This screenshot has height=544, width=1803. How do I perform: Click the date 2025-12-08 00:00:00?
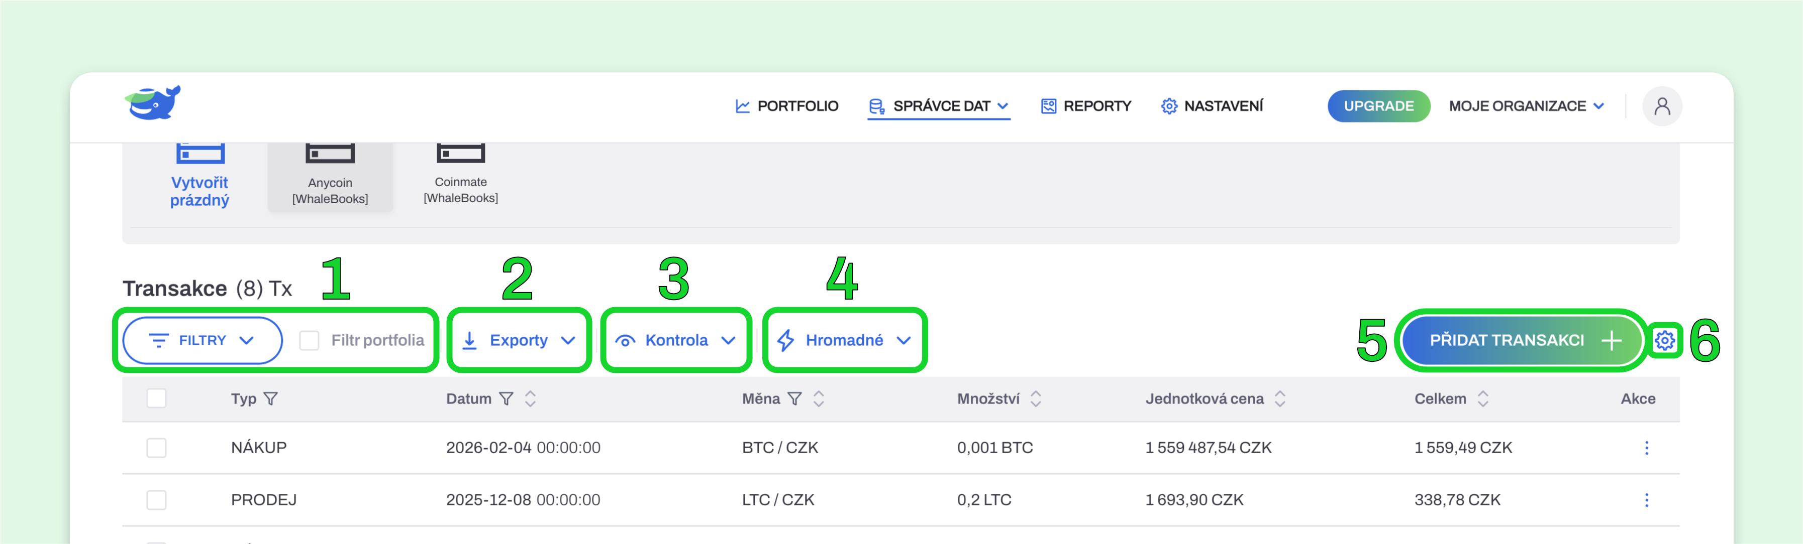click(523, 500)
